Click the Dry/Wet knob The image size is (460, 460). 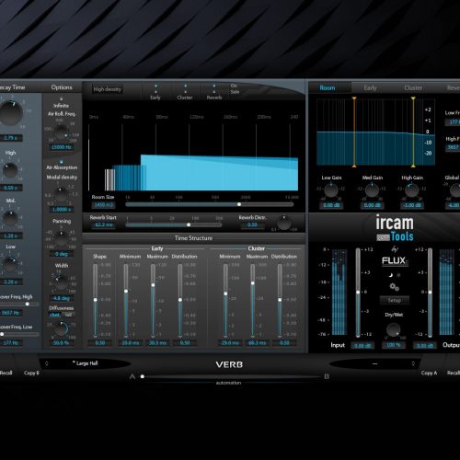tap(393, 329)
